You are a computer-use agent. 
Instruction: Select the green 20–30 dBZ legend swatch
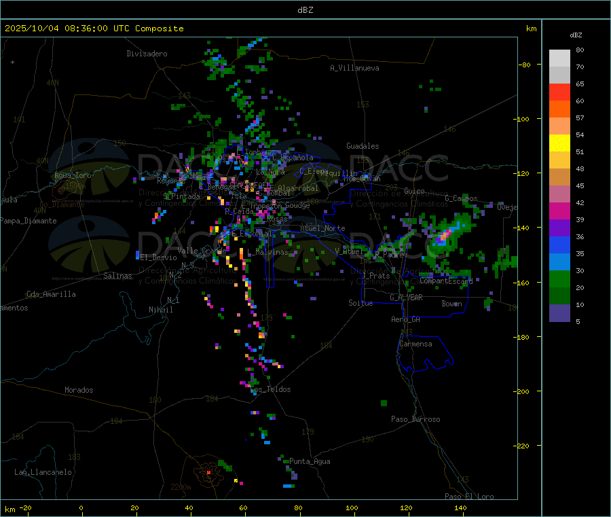[x=559, y=279]
